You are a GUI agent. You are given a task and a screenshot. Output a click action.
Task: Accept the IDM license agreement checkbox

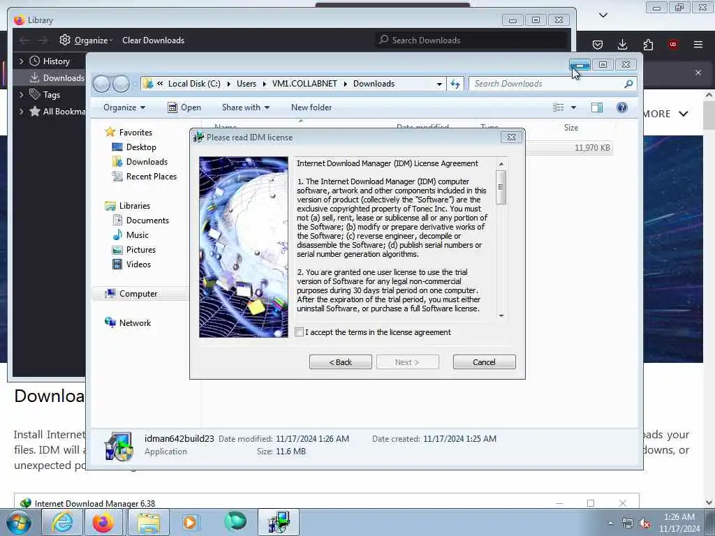(299, 332)
